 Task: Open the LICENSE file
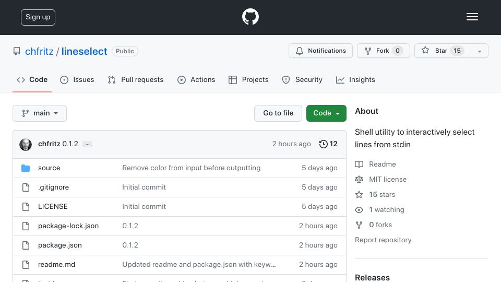click(53, 207)
